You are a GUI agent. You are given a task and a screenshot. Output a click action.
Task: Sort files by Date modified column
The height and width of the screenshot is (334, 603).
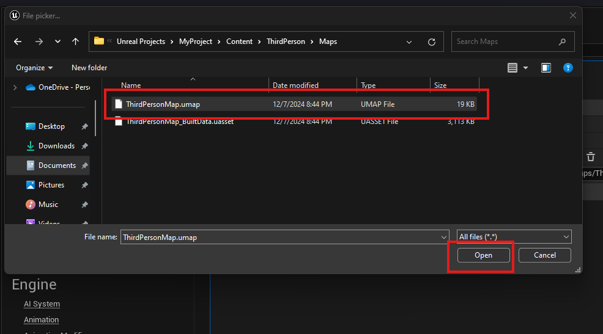point(295,85)
